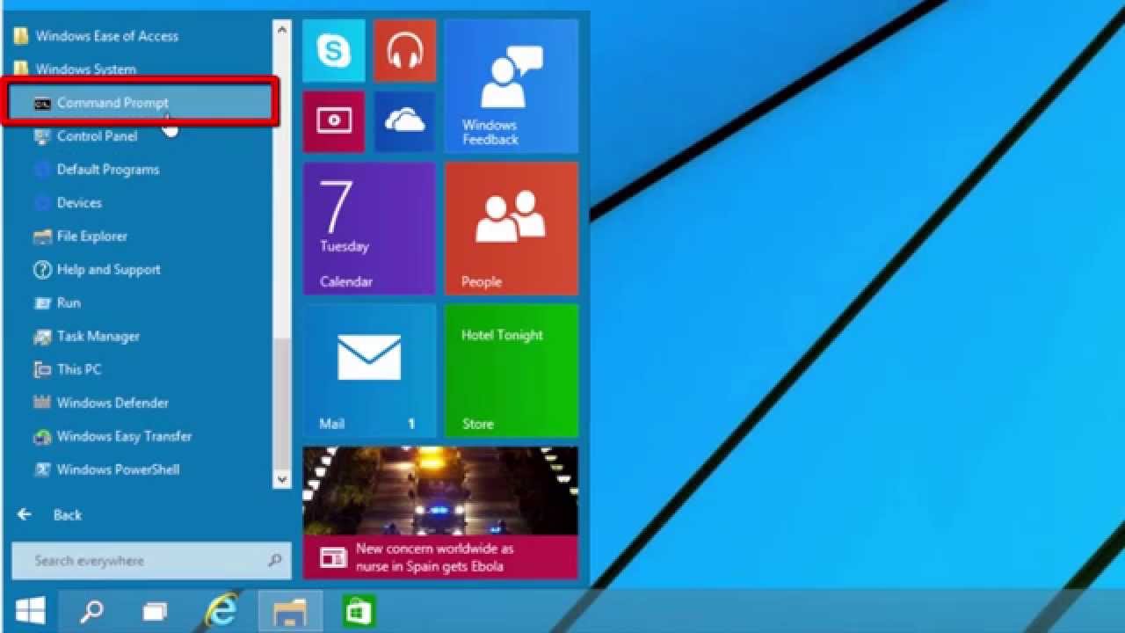Open the Skype tile
This screenshot has width=1125, height=633.
click(334, 51)
